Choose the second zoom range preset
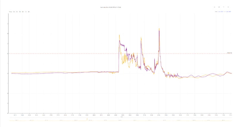238x127 pixels. click(x=17, y=12)
